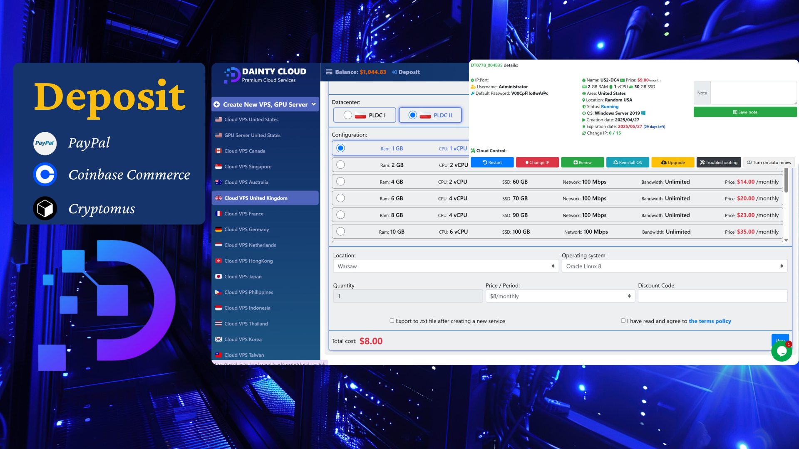Collapse the Create New VPS, GPU Server menu
The height and width of the screenshot is (449, 799).
click(313, 104)
